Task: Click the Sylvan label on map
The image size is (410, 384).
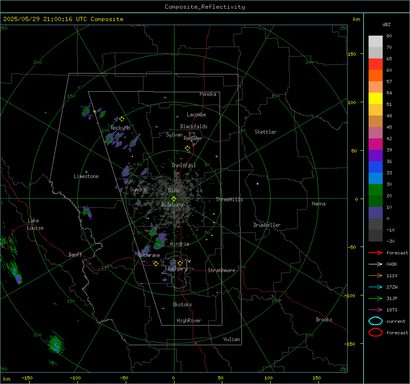Action: pos(174,135)
